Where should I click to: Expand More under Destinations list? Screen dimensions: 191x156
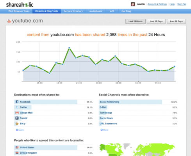click(x=20, y=130)
